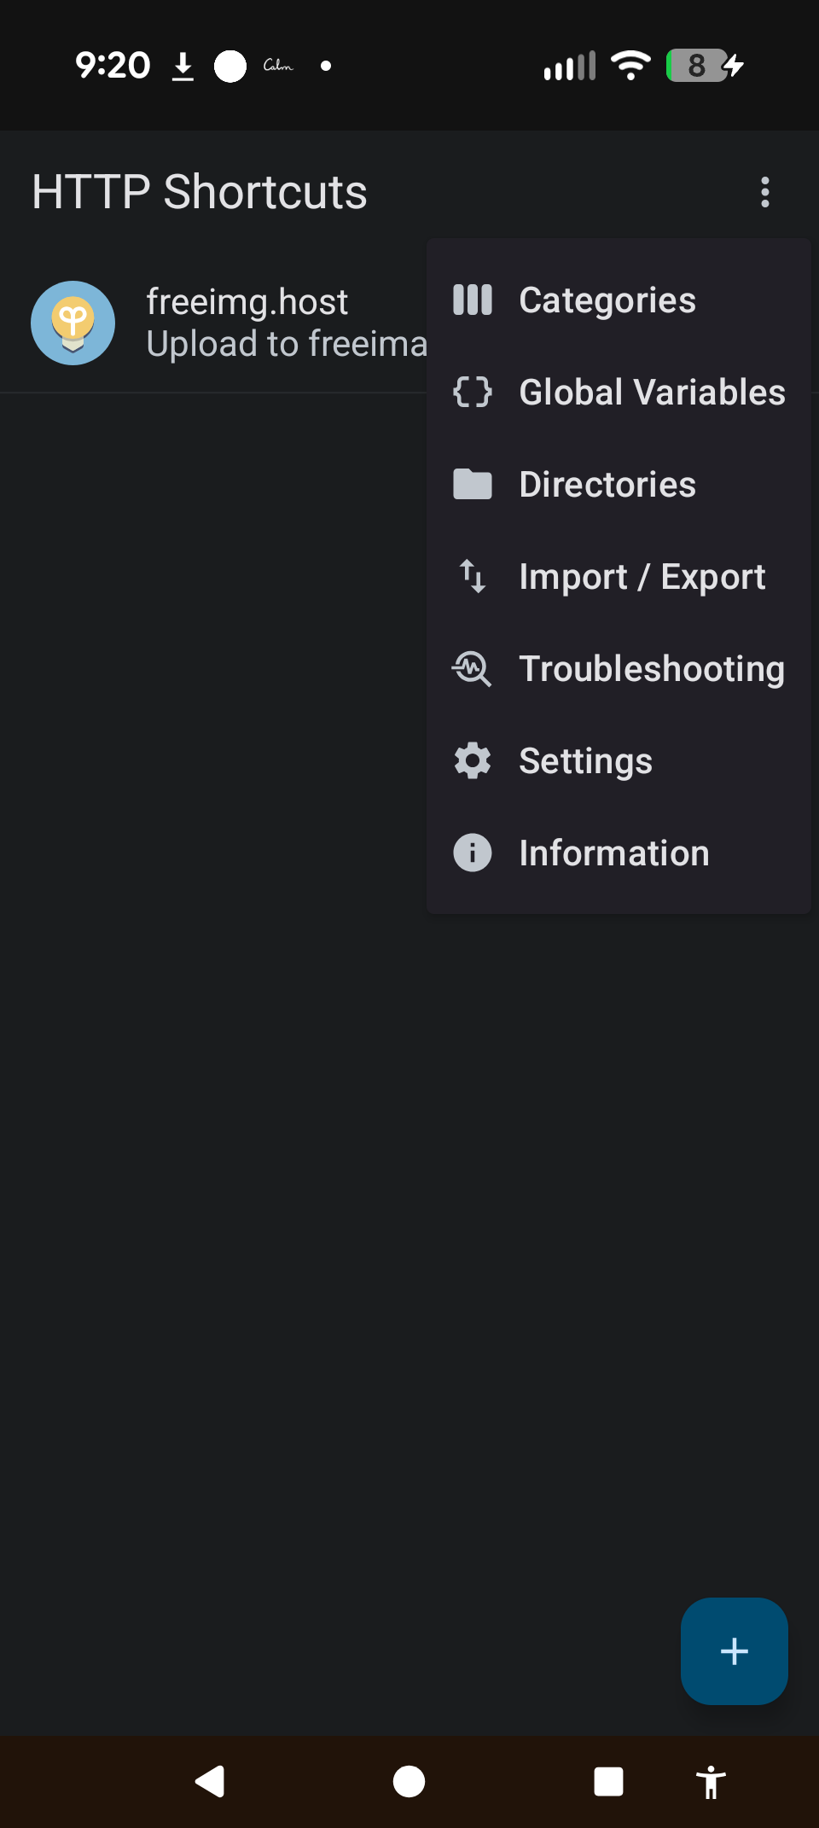The image size is (819, 1828).
Task: Click the Global Variables curly braces icon
Action: point(472,393)
